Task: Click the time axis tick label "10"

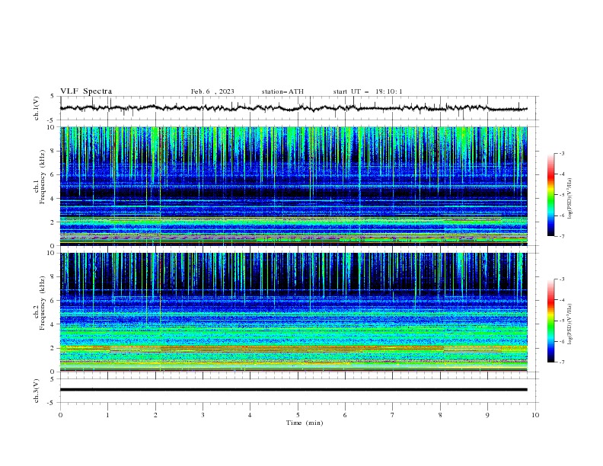Action: tap(535, 415)
